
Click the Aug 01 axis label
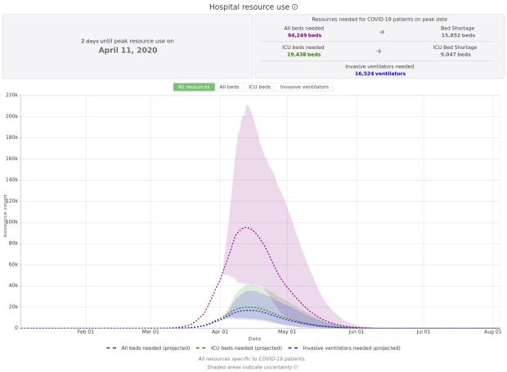[x=493, y=332]
